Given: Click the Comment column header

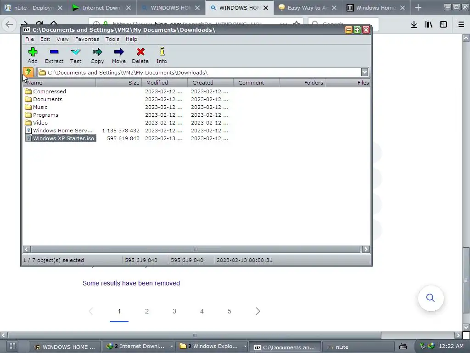Looking at the screenshot, I should 256,83.
